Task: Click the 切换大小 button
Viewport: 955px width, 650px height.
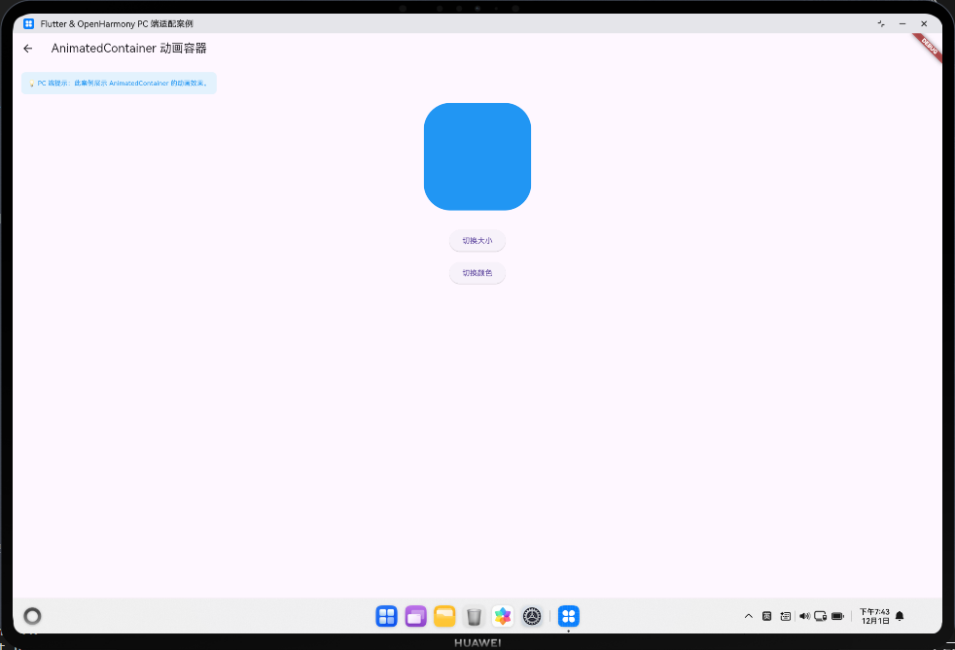Action: tap(477, 240)
